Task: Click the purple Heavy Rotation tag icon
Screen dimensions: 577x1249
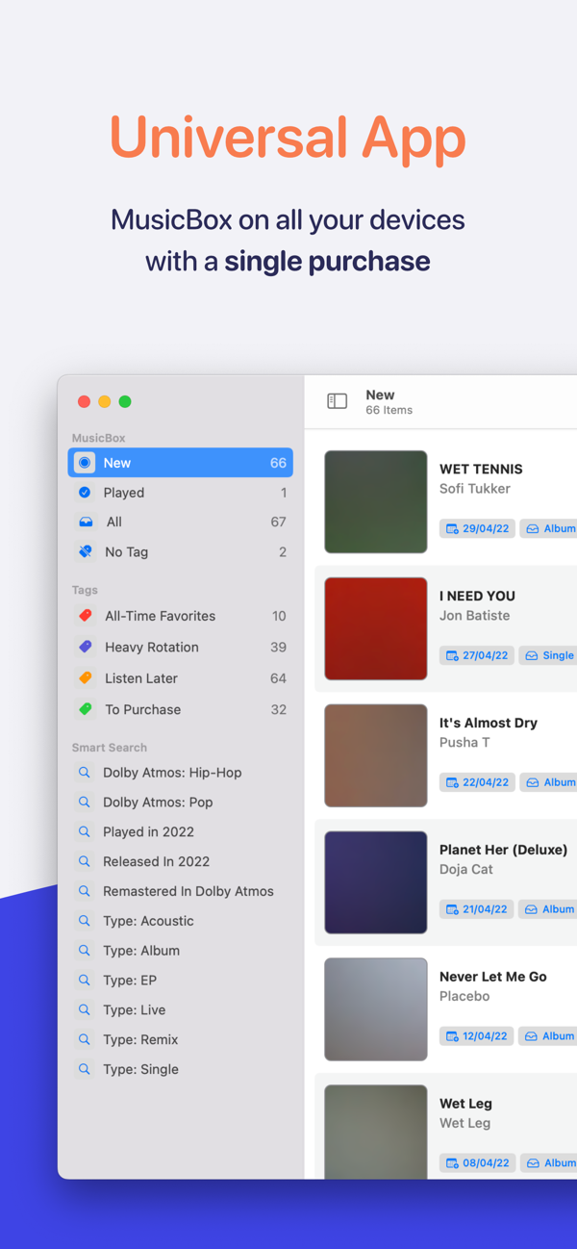Action: click(86, 647)
